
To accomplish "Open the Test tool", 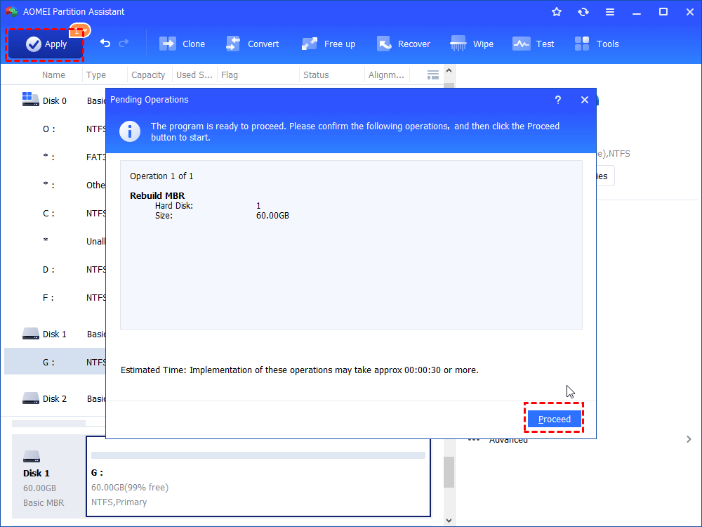I will click(534, 44).
